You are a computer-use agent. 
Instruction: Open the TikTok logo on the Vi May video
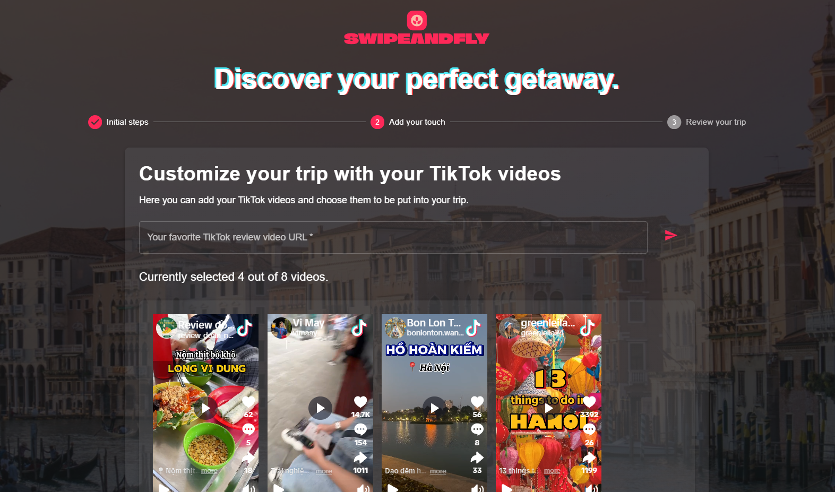coord(359,327)
